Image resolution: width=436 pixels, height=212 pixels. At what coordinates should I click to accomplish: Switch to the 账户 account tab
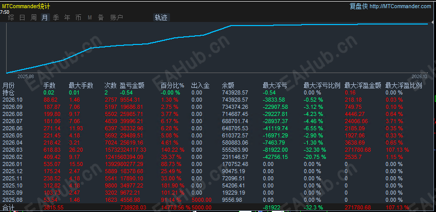(x=116, y=17)
